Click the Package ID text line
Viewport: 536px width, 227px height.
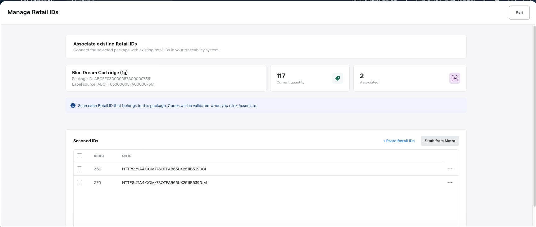(x=112, y=79)
